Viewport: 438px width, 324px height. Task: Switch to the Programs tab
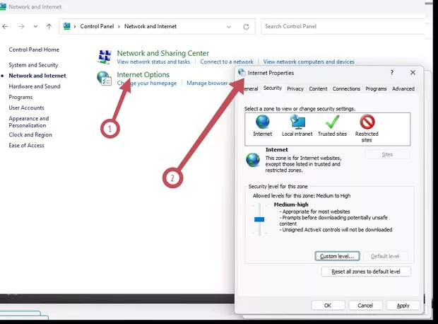[376, 88]
